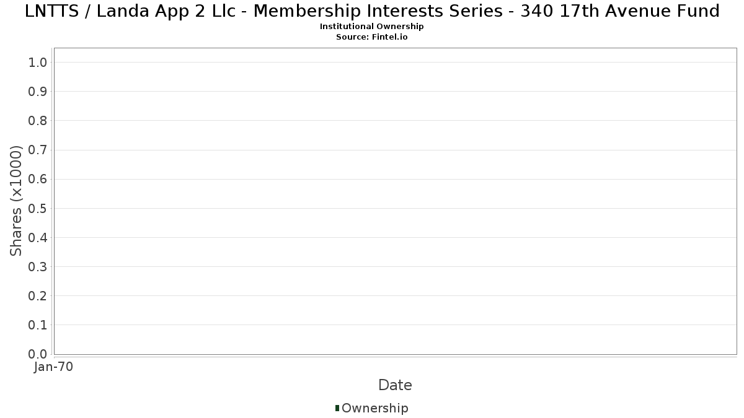This screenshot has width=744, height=418.
Task: Click the Source: Fintel.io text
Action: point(372,37)
